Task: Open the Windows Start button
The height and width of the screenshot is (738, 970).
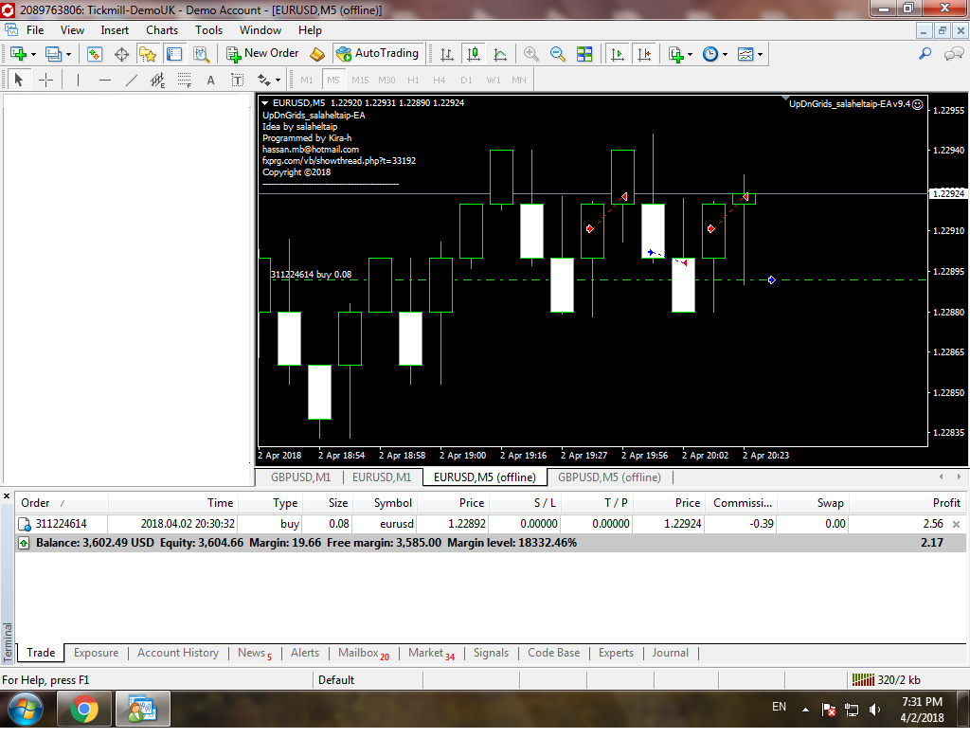Action: (x=26, y=709)
